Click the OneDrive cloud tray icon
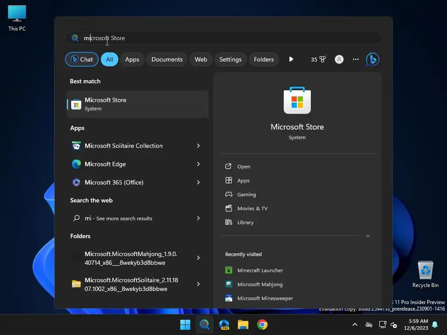 368,325
